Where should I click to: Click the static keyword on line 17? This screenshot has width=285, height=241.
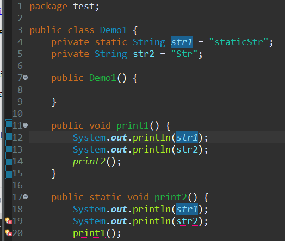pos(106,197)
